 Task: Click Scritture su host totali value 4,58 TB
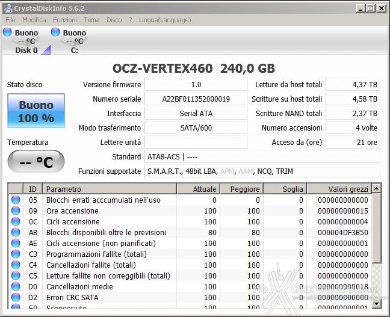coord(353,99)
